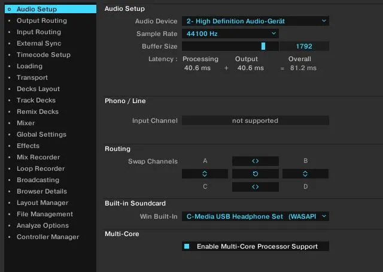Swap channels A and B

[x=255, y=161]
